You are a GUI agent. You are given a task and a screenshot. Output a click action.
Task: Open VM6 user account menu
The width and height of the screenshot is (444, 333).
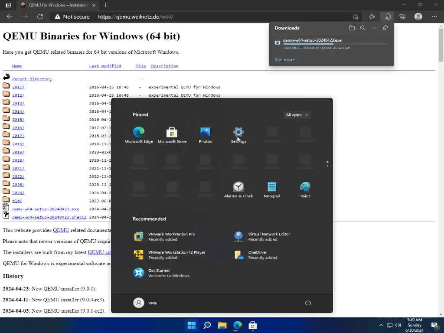click(145, 303)
